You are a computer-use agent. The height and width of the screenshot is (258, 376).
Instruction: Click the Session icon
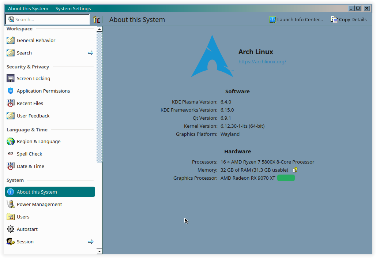point(11,242)
